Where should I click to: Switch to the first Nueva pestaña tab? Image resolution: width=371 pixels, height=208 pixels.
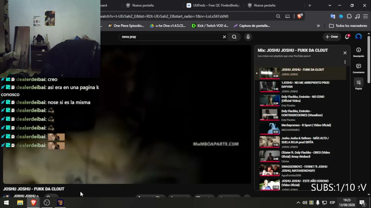pyautogui.click(x=153, y=5)
